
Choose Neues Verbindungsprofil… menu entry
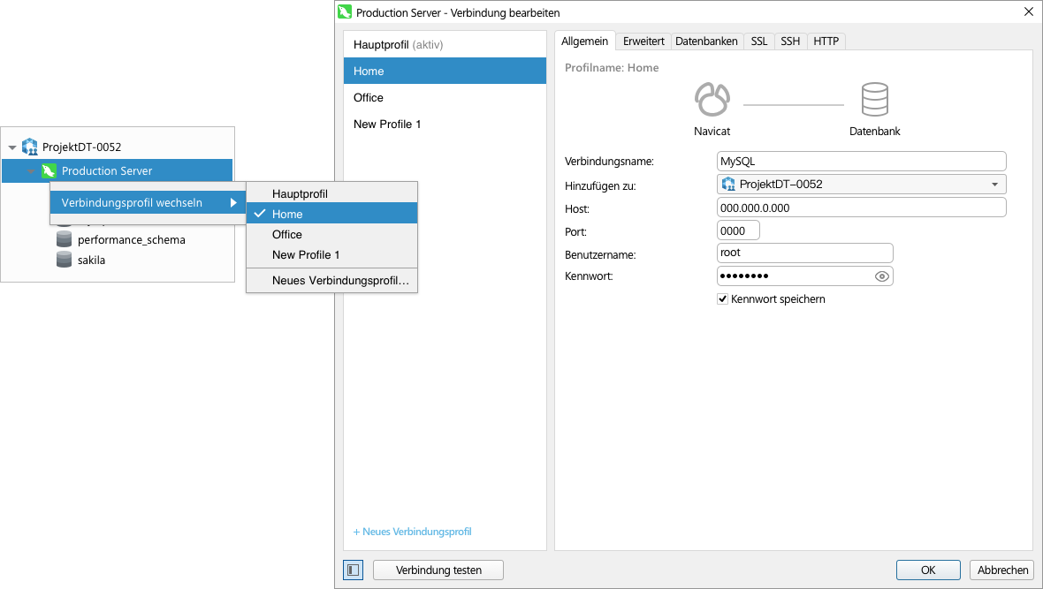coord(340,281)
